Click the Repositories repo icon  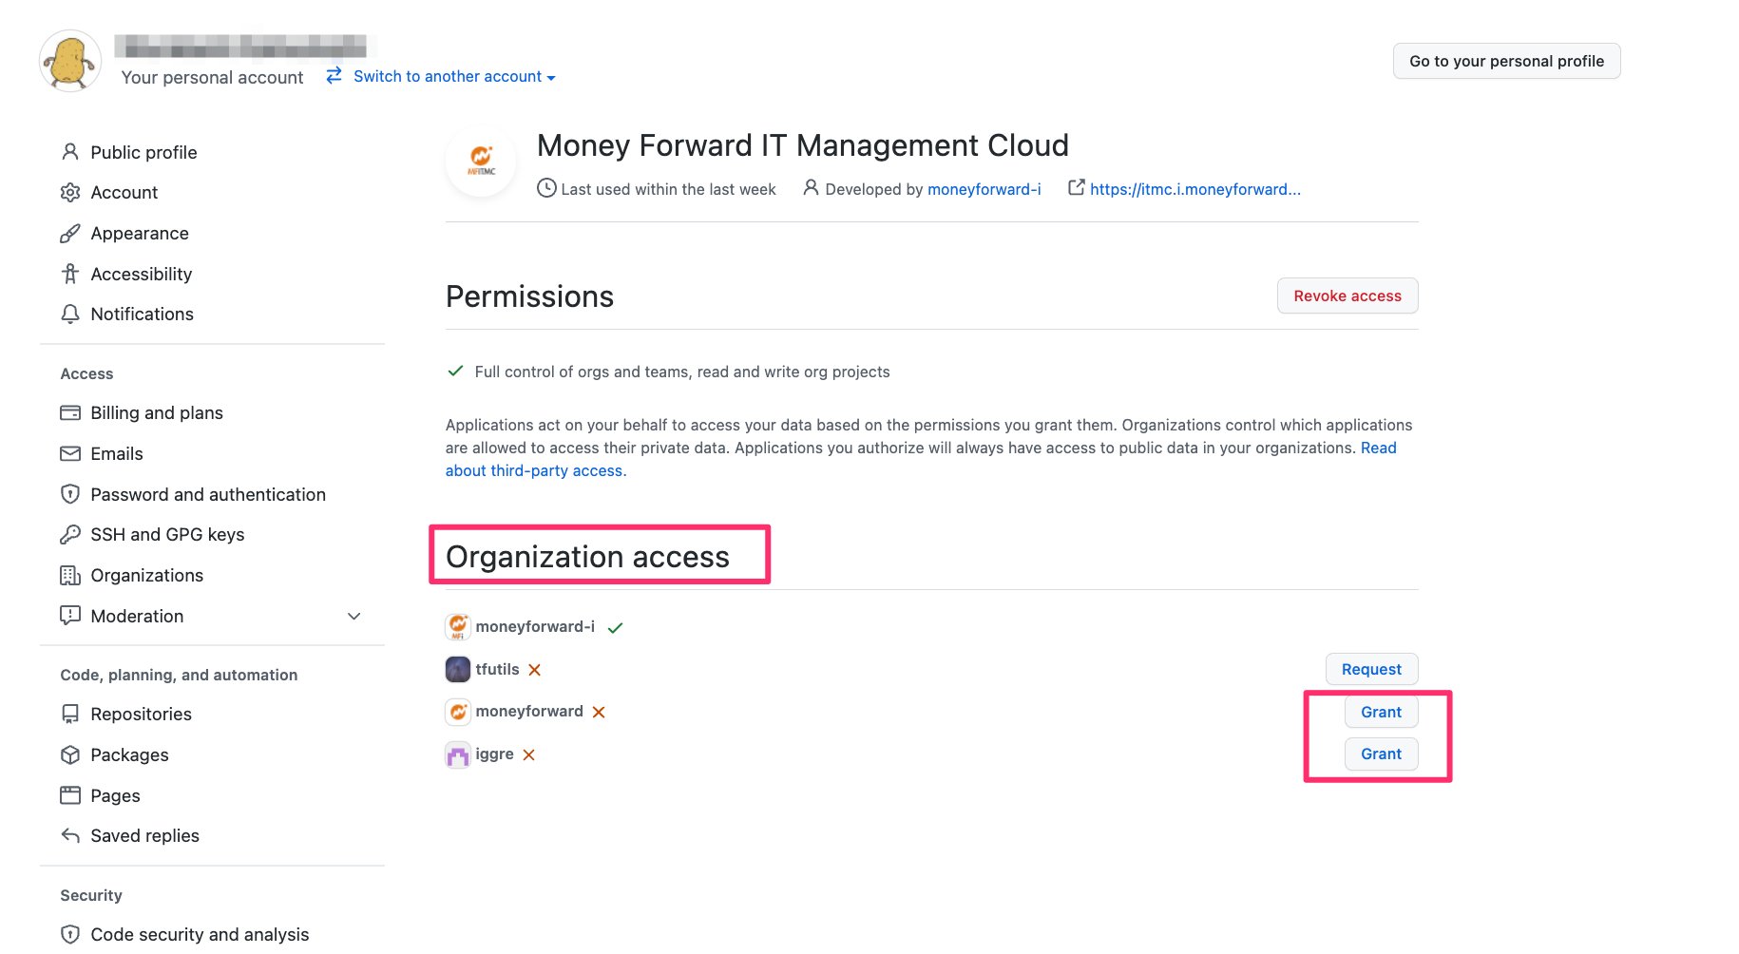(x=70, y=714)
